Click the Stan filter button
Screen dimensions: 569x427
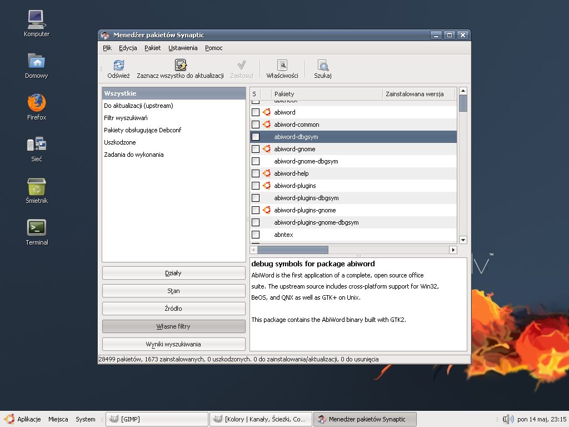[173, 291]
